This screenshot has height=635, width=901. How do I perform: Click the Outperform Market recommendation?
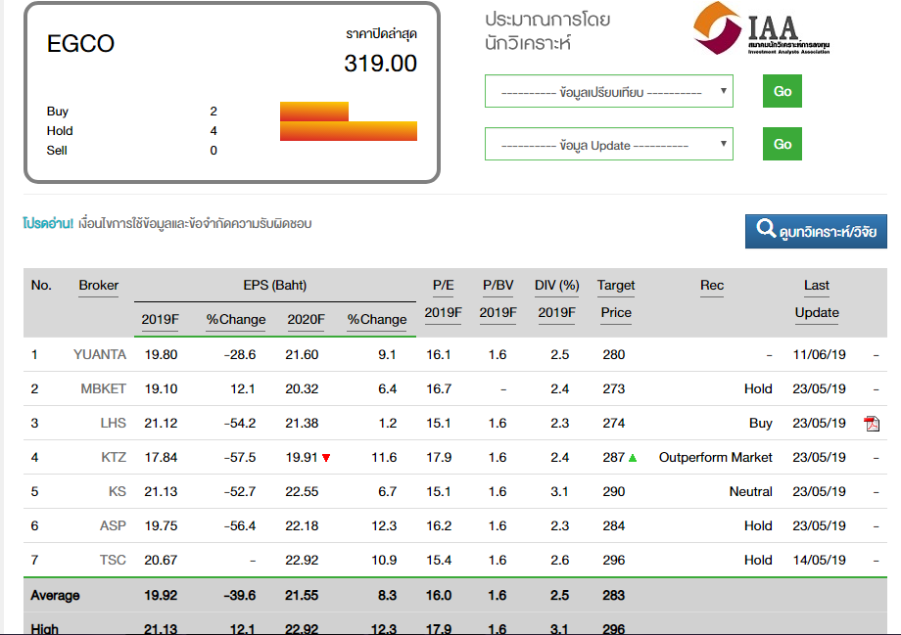tap(715, 458)
